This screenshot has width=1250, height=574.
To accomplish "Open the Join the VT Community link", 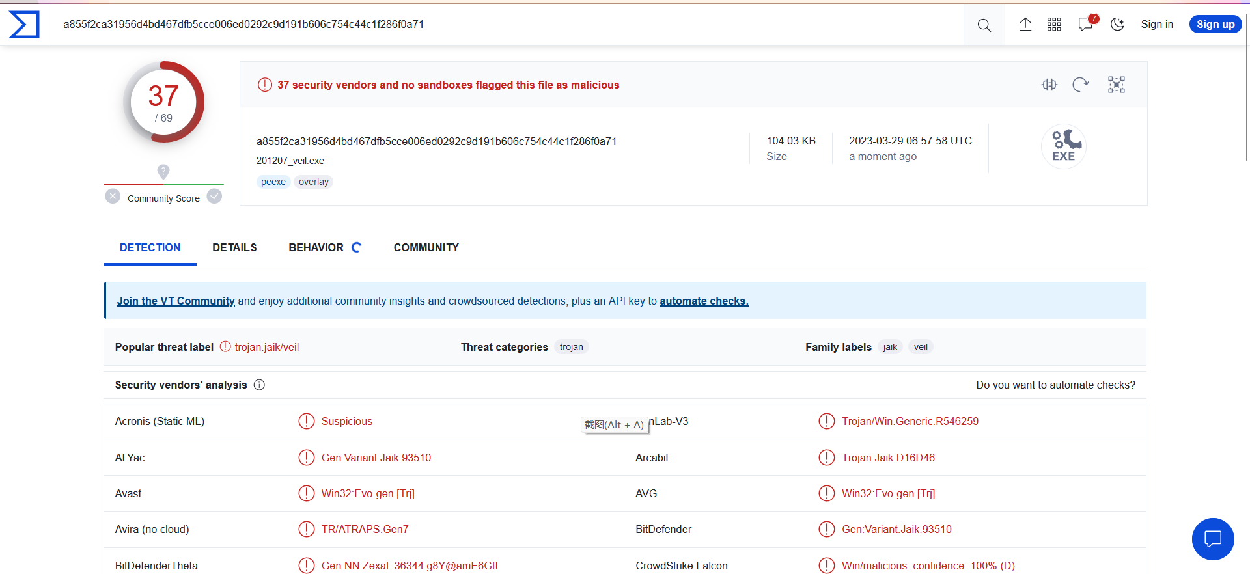I will [x=176, y=301].
